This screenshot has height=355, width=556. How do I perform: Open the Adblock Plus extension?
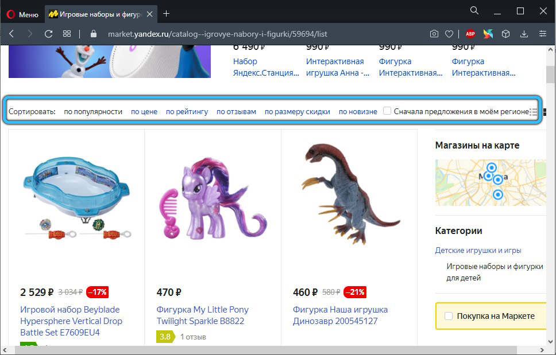tap(470, 34)
